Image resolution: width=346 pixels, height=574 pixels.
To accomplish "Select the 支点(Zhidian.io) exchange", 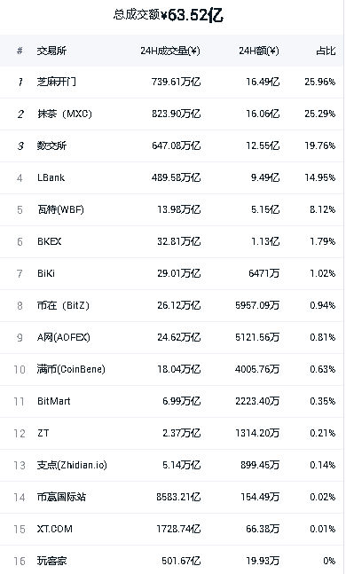I will point(171,465).
